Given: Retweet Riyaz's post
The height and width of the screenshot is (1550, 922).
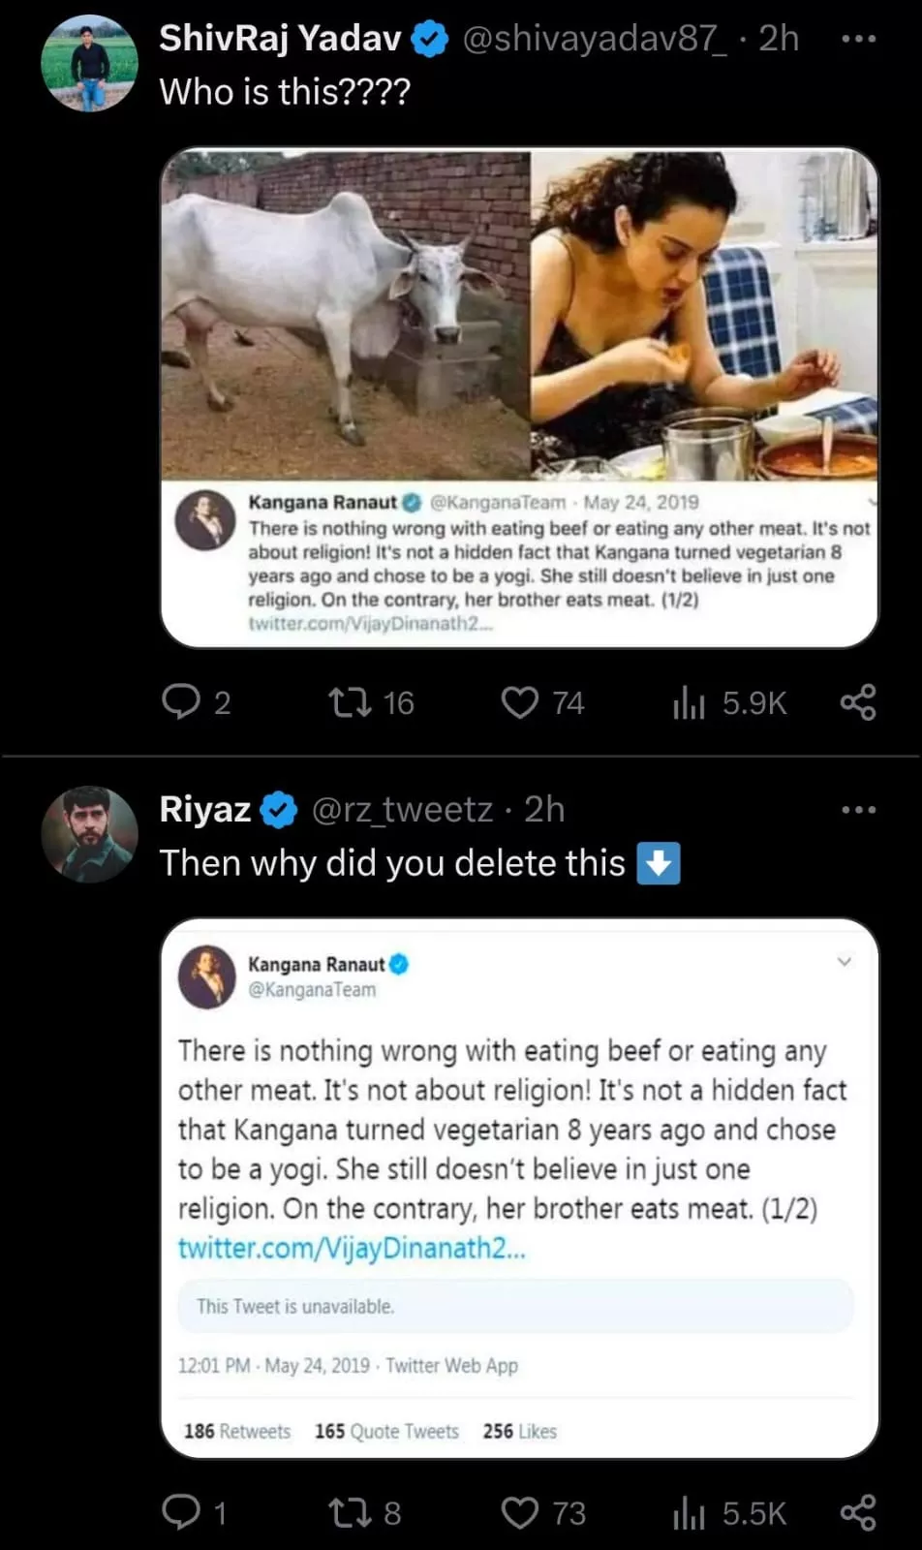Looking at the screenshot, I should coord(350,1511).
